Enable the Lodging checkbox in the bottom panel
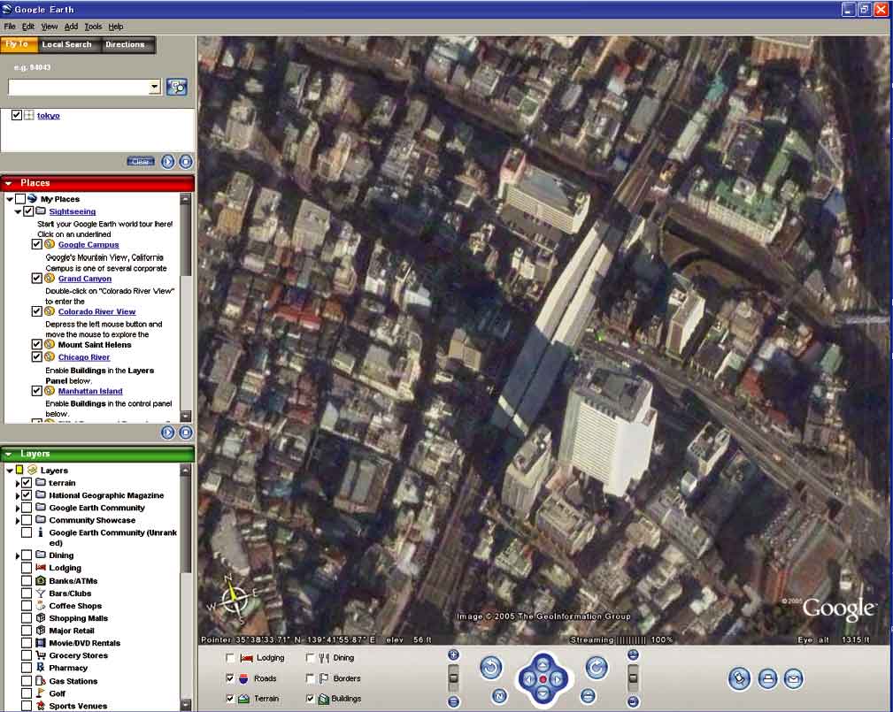Viewport: 893px width, 712px height. click(230, 658)
